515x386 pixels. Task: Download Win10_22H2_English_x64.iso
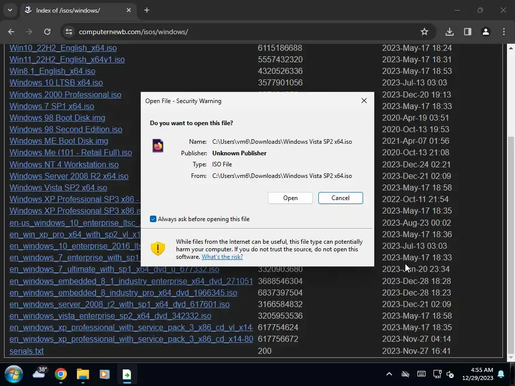[x=63, y=48]
